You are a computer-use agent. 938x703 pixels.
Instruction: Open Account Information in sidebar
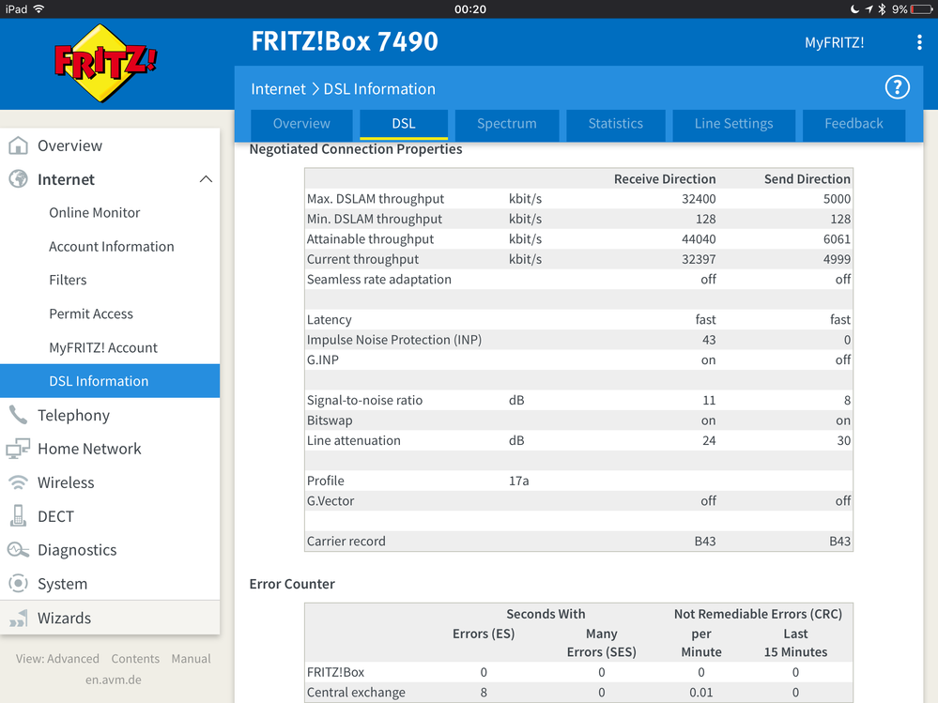click(112, 246)
